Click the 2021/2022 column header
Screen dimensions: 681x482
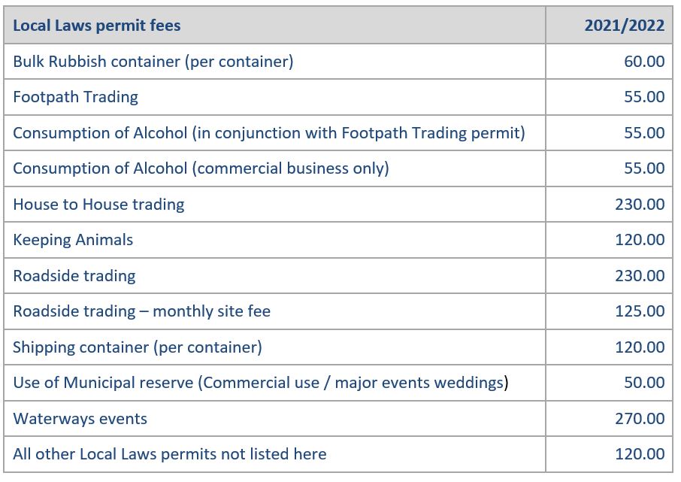click(624, 26)
